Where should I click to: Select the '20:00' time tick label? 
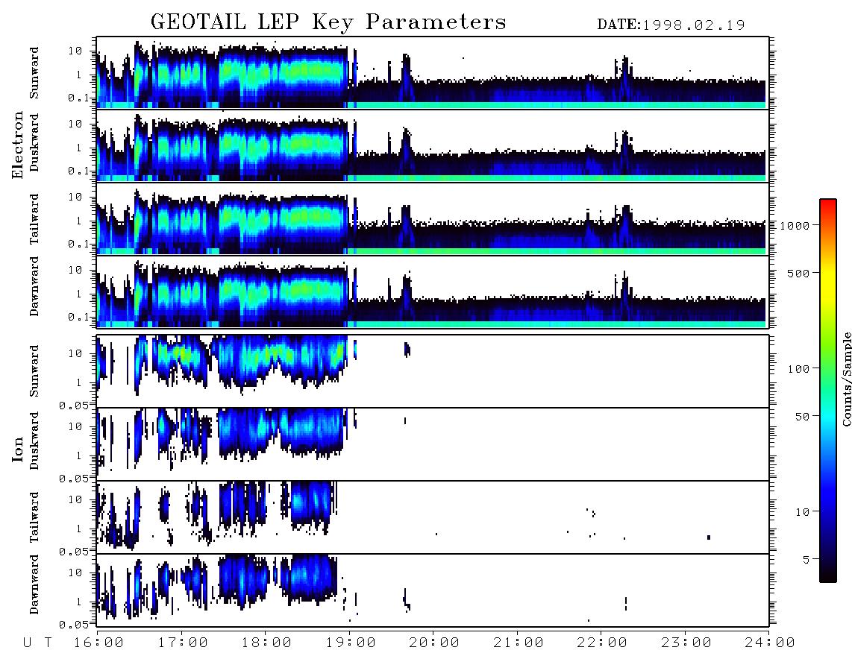pyautogui.click(x=434, y=643)
